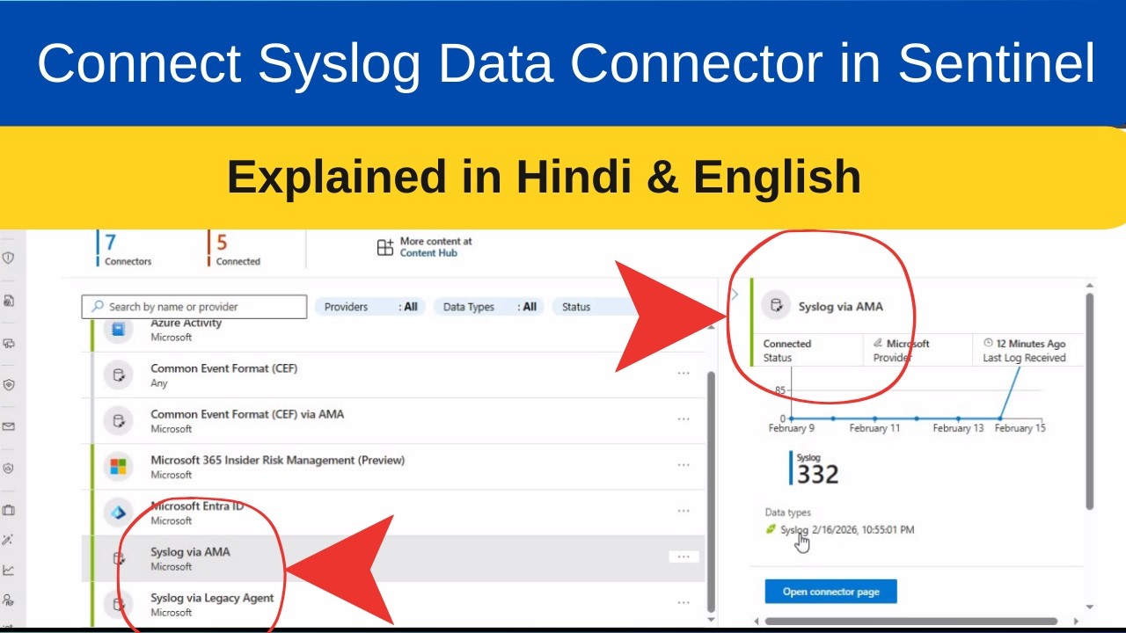
Task: Click the Search by name or provider field
Action: (x=194, y=307)
